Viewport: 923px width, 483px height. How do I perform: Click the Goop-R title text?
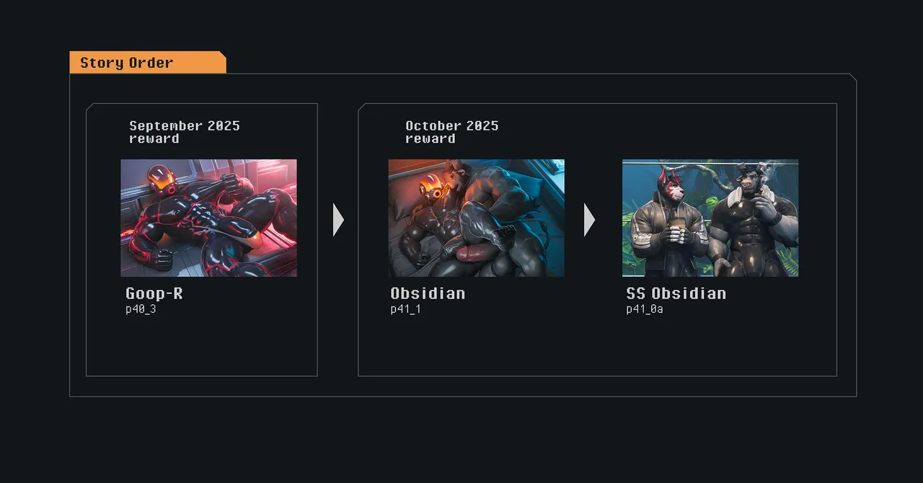coord(154,293)
